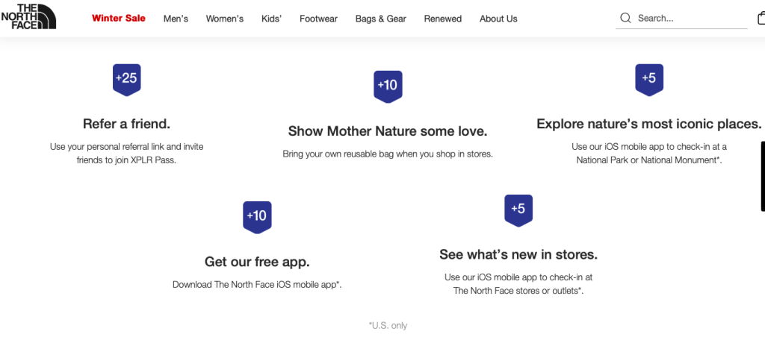
Task: Open the Footwear menu
Action: pos(318,19)
